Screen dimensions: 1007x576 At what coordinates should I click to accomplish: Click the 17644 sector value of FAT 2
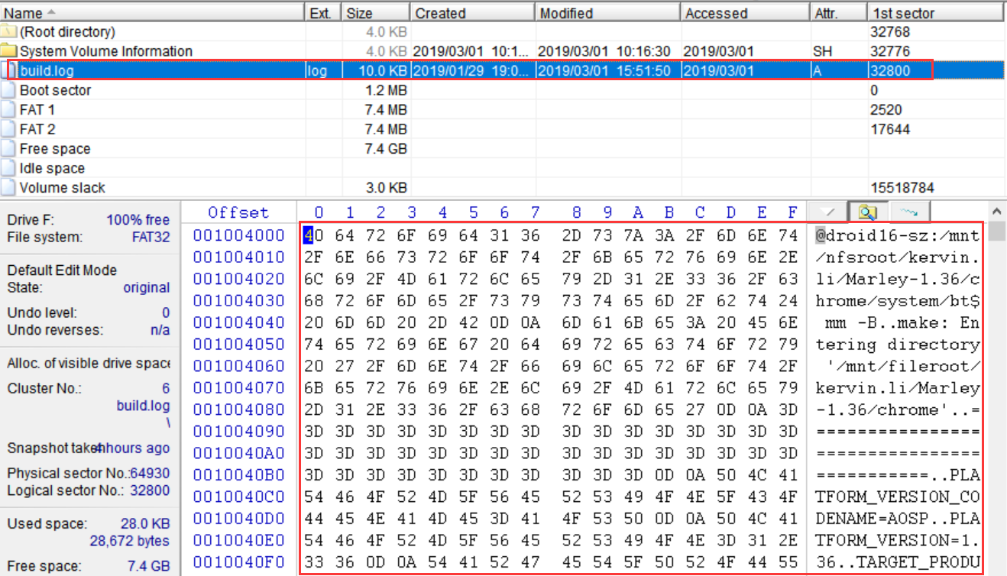tap(890, 129)
